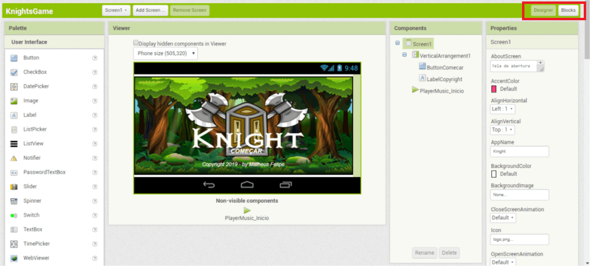Click the AboutScreen text area
Image resolution: width=590 pixels, height=266 pixels.
[517, 66]
